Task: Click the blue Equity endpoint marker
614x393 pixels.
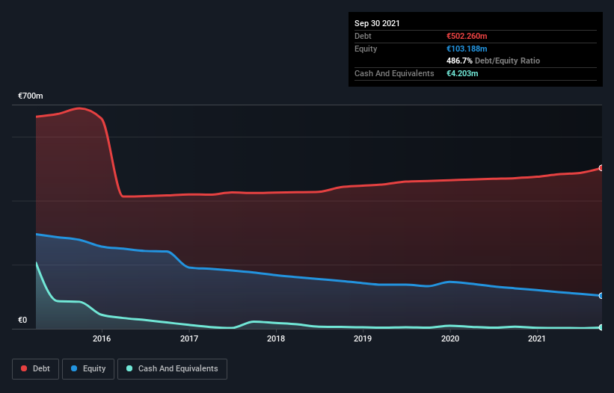Action: point(601,296)
